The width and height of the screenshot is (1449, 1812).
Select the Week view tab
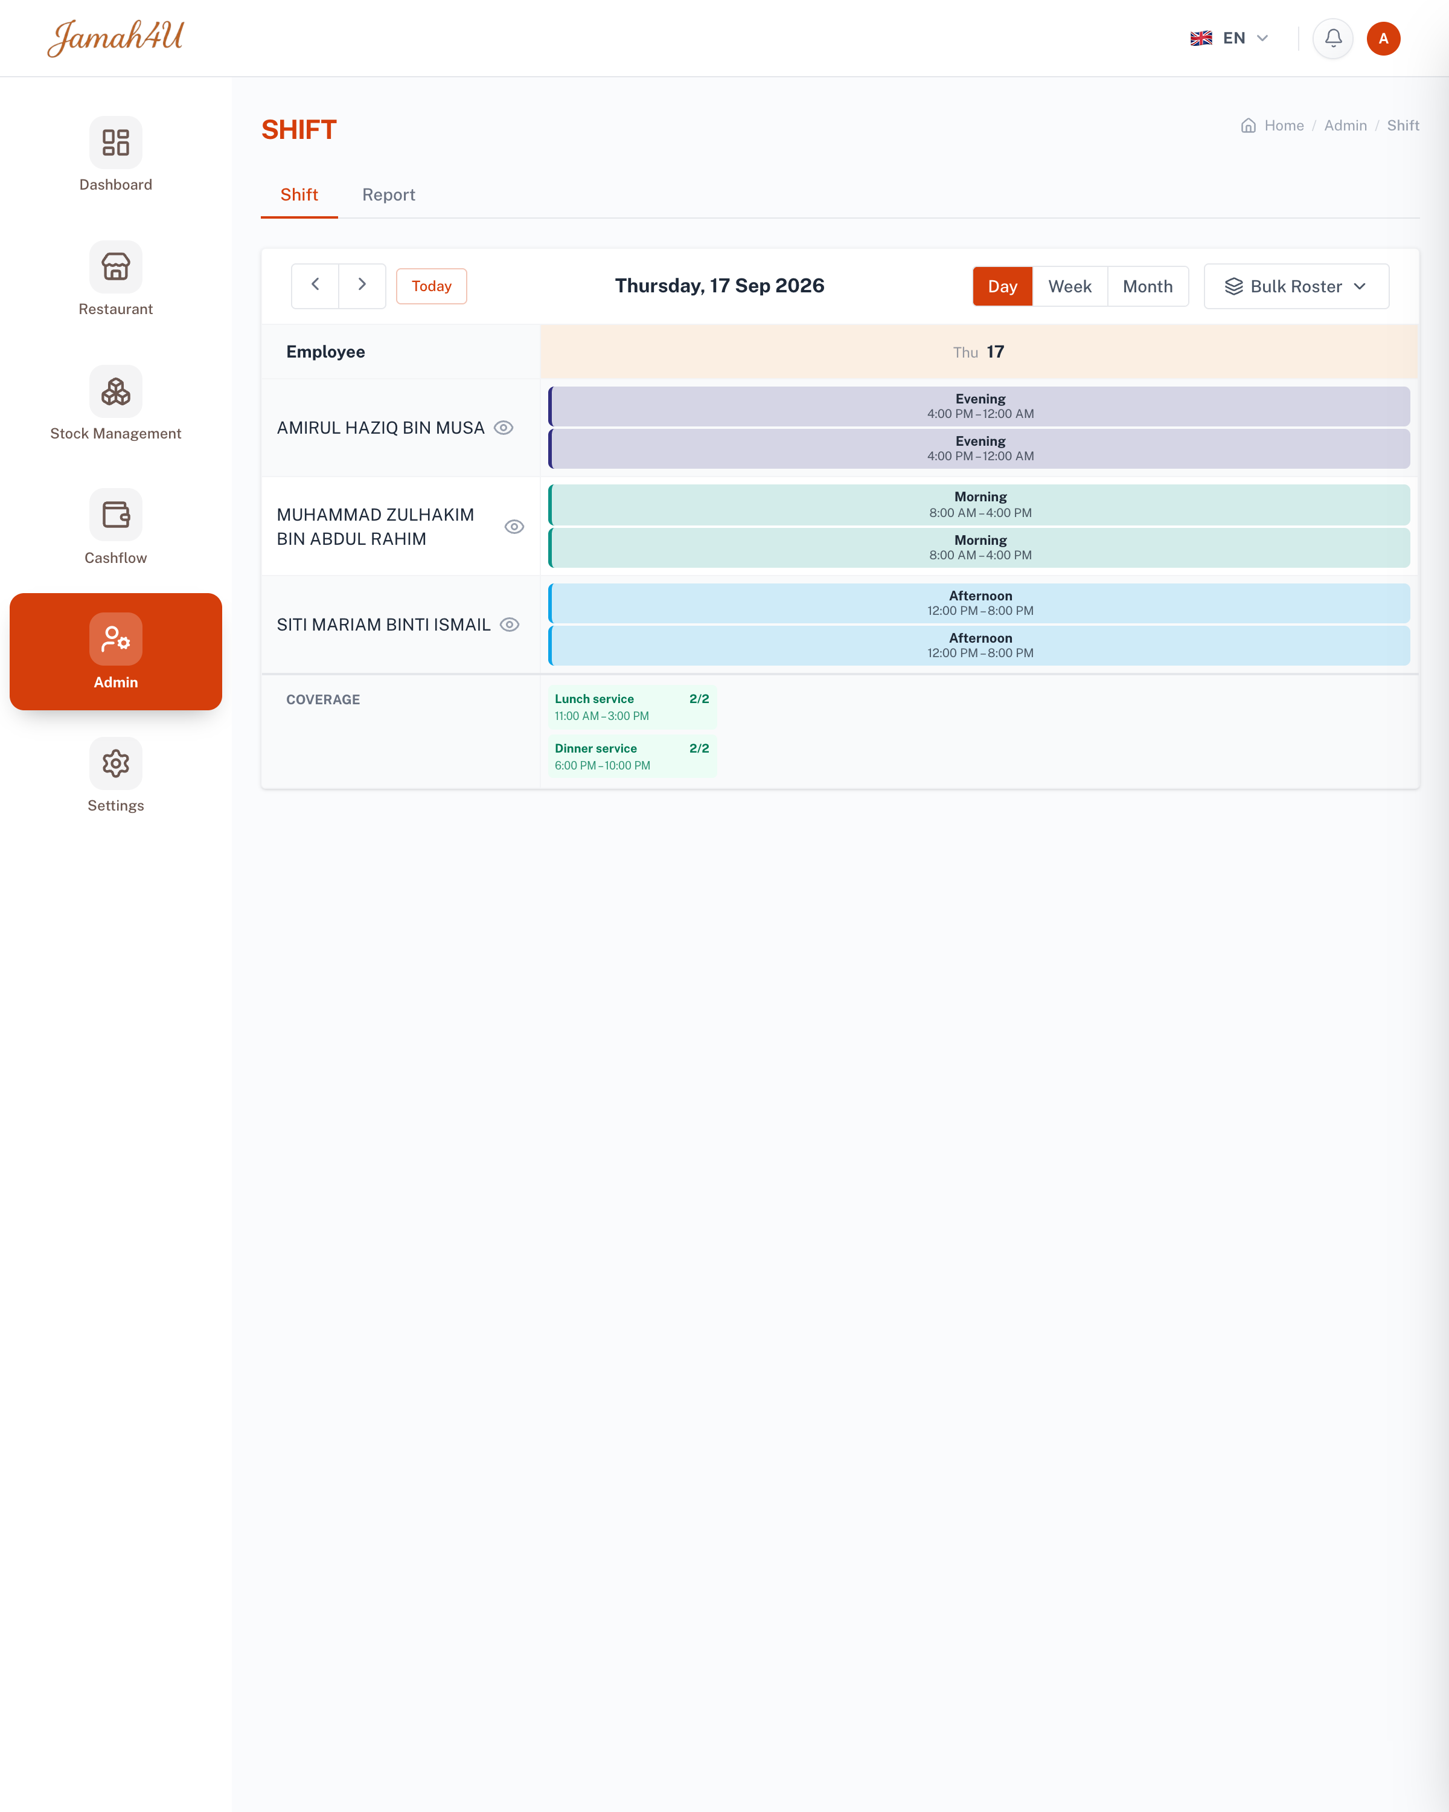click(1069, 286)
